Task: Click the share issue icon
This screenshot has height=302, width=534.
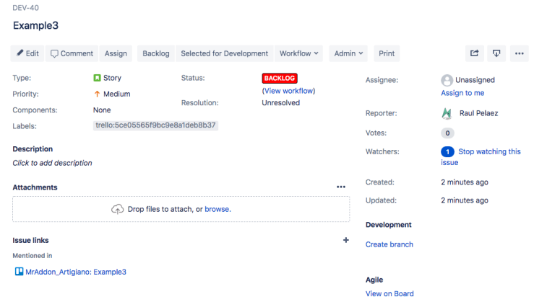Action: (x=475, y=53)
